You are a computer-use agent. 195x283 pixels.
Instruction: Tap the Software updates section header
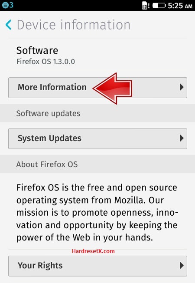(48, 114)
